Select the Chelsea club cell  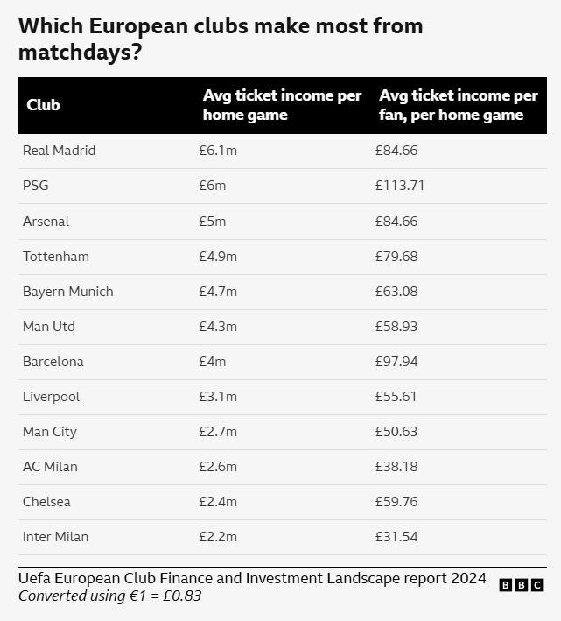(x=46, y=502)
